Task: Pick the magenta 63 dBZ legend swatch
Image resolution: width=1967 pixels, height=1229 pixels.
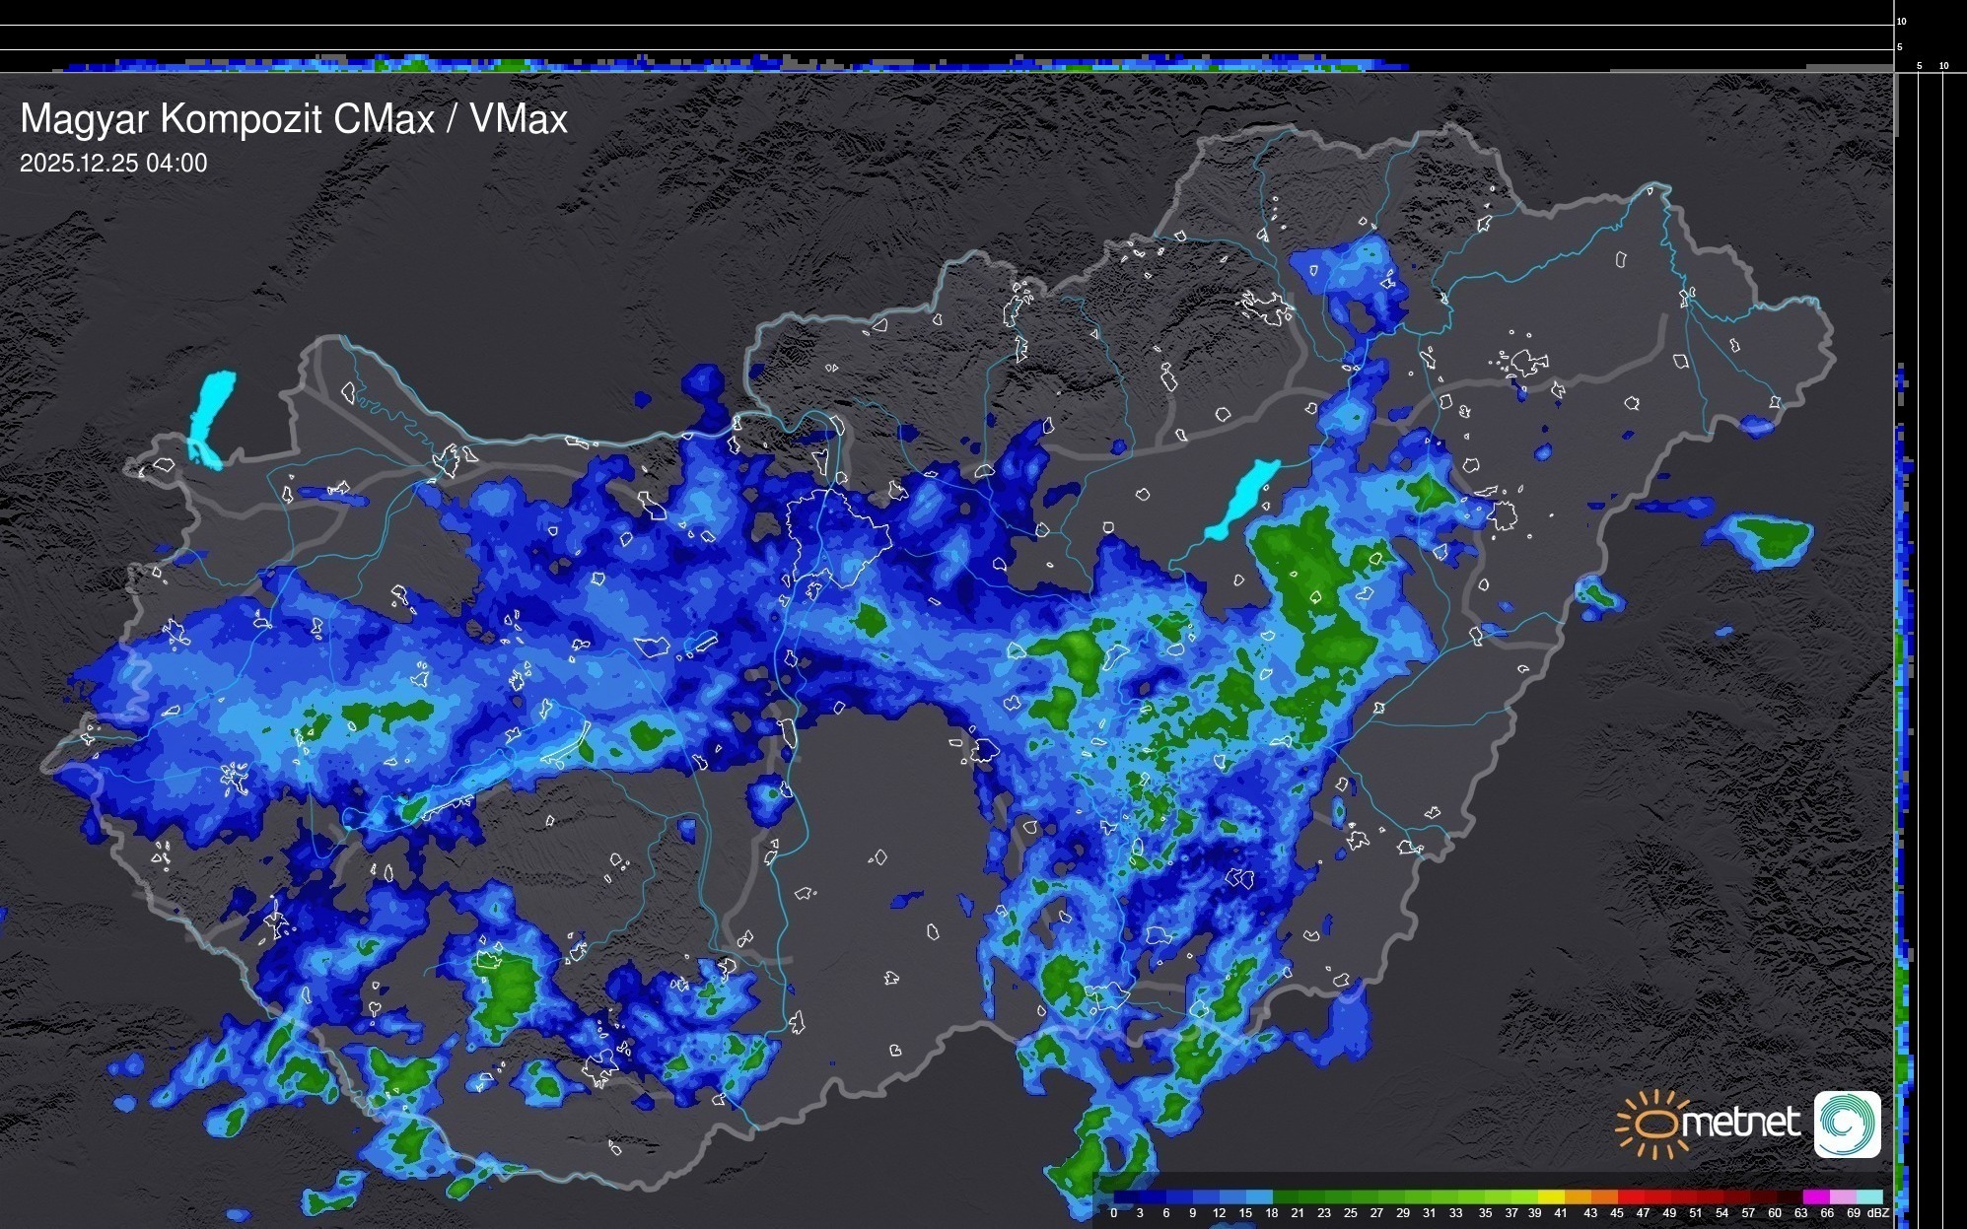Action: tap(1815, 1197)
